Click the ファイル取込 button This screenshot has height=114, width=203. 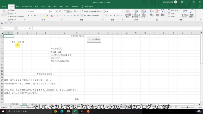94,39
